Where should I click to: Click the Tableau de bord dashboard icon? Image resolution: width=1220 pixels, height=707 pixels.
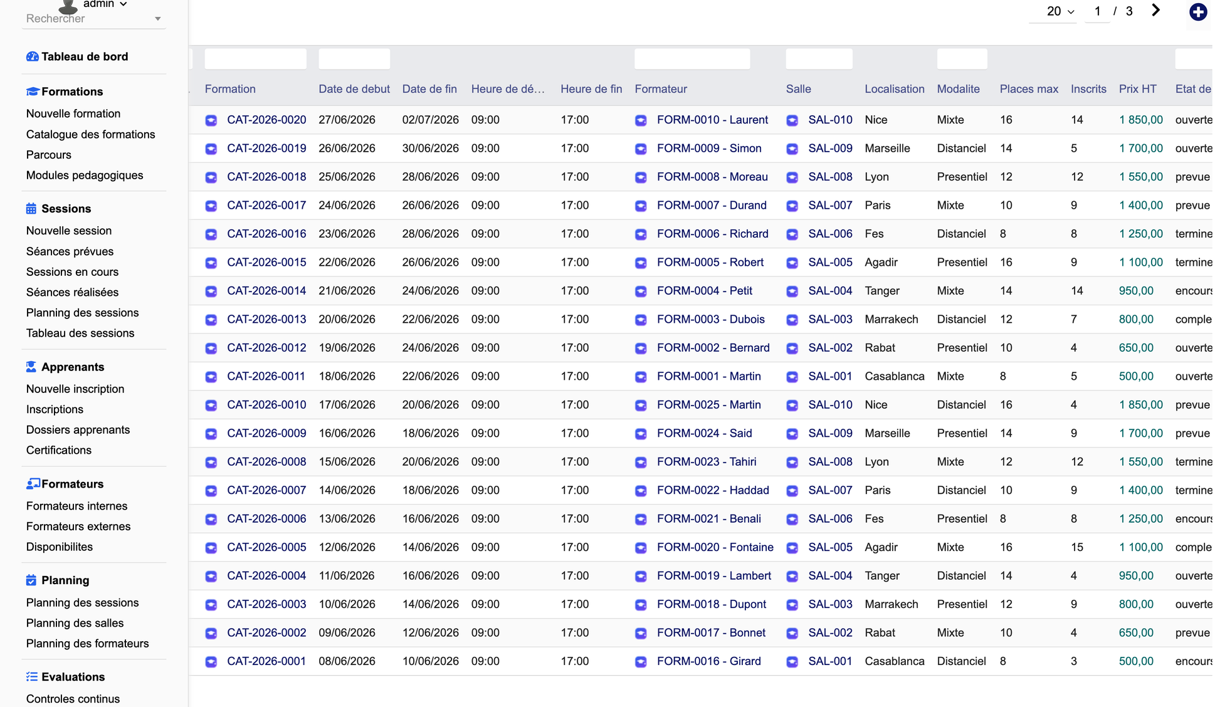[x=32, y=56]
